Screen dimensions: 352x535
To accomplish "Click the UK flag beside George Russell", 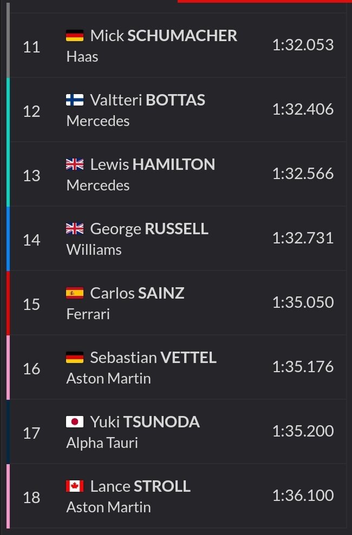I will (x=75, y=229).
